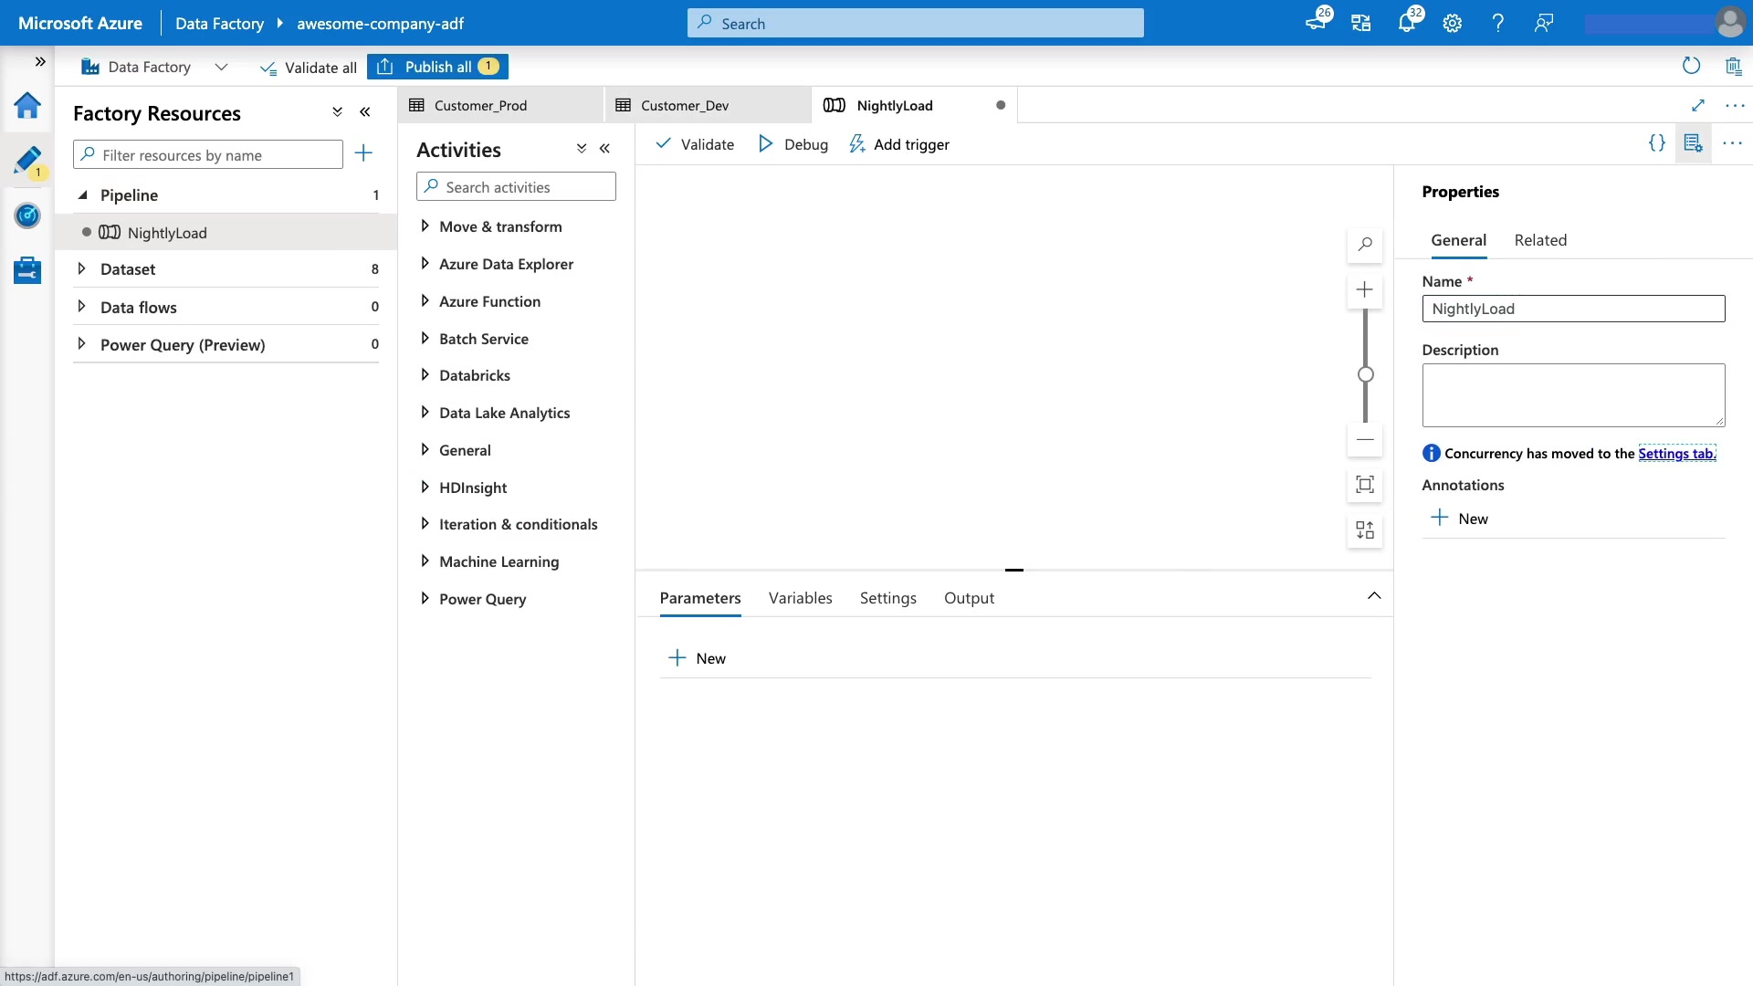The height and width of the screenshot is (986, 1753).
Task: Click the canvas zoom slider handle
Action: coord(1365,374)
